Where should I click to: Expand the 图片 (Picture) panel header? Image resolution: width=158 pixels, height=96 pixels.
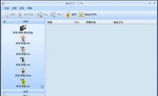pos(23,95)
